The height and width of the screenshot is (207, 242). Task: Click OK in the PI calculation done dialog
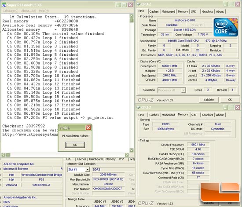click(75, 145)
